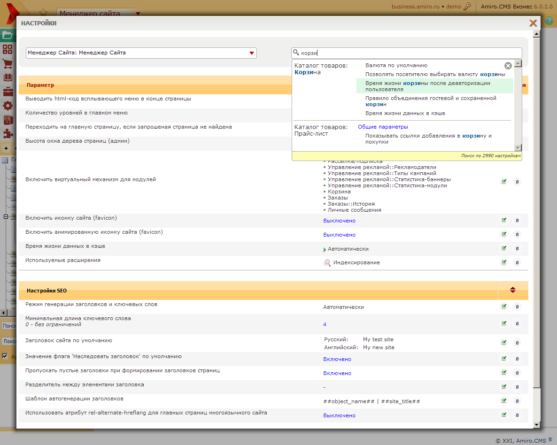Click edit icon for cache lifetime row
The width and height of the screenshot is (557, 445).
[x=504, y=248]
